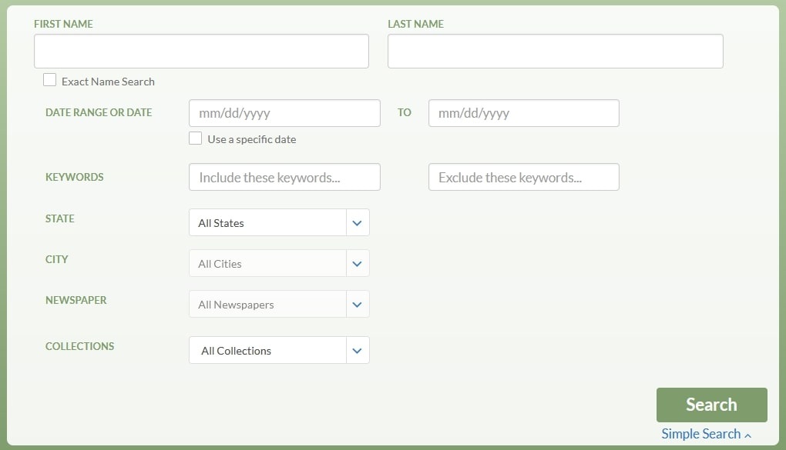The height and width of the screenshot is (450, 786).
Task: Click the start date mm/dd/yyyy field
Action: [x=284, y=113]
